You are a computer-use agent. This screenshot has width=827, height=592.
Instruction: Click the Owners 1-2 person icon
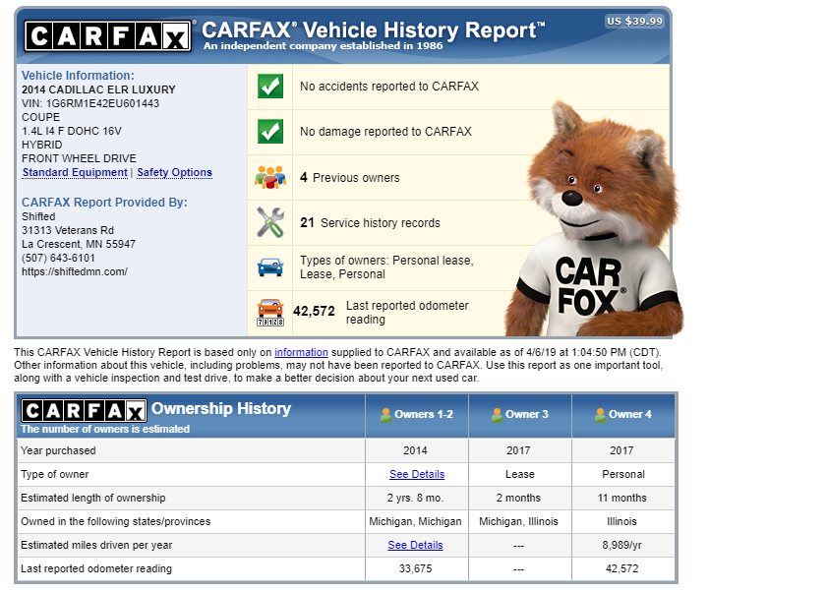pos(385,414)
